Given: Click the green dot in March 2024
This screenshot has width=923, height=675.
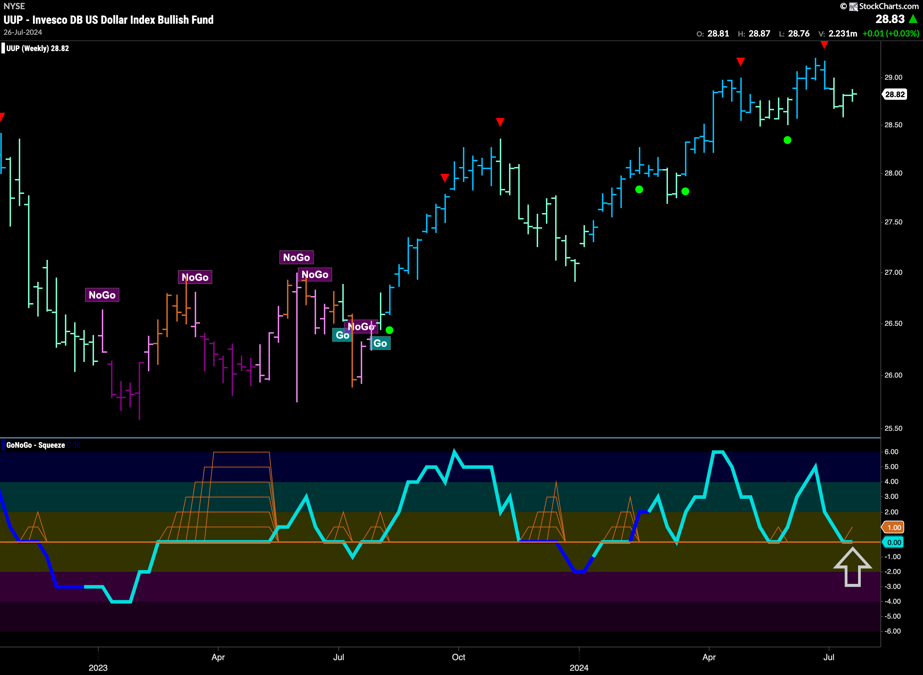Looking at the screenshot, I should tap(685, 191).
